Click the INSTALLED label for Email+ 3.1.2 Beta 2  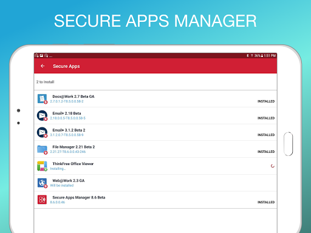coord(266,135)
